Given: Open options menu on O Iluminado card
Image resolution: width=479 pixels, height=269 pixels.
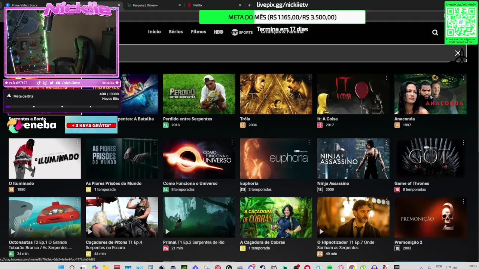Looking at the screenshot, I should coord(78,142).
